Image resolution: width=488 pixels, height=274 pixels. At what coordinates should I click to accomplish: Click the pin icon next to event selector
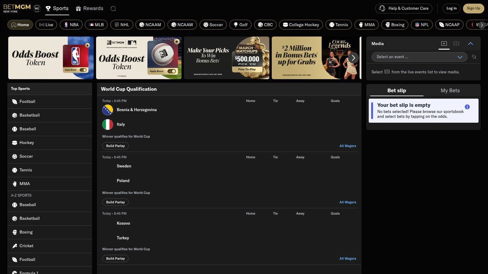[x=474, y=57]
